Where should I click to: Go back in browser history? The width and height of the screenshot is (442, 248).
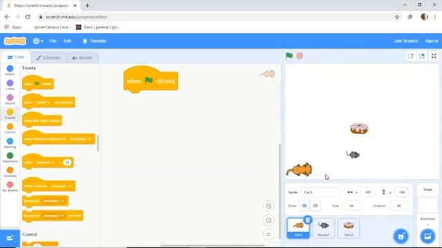point(7,17)
